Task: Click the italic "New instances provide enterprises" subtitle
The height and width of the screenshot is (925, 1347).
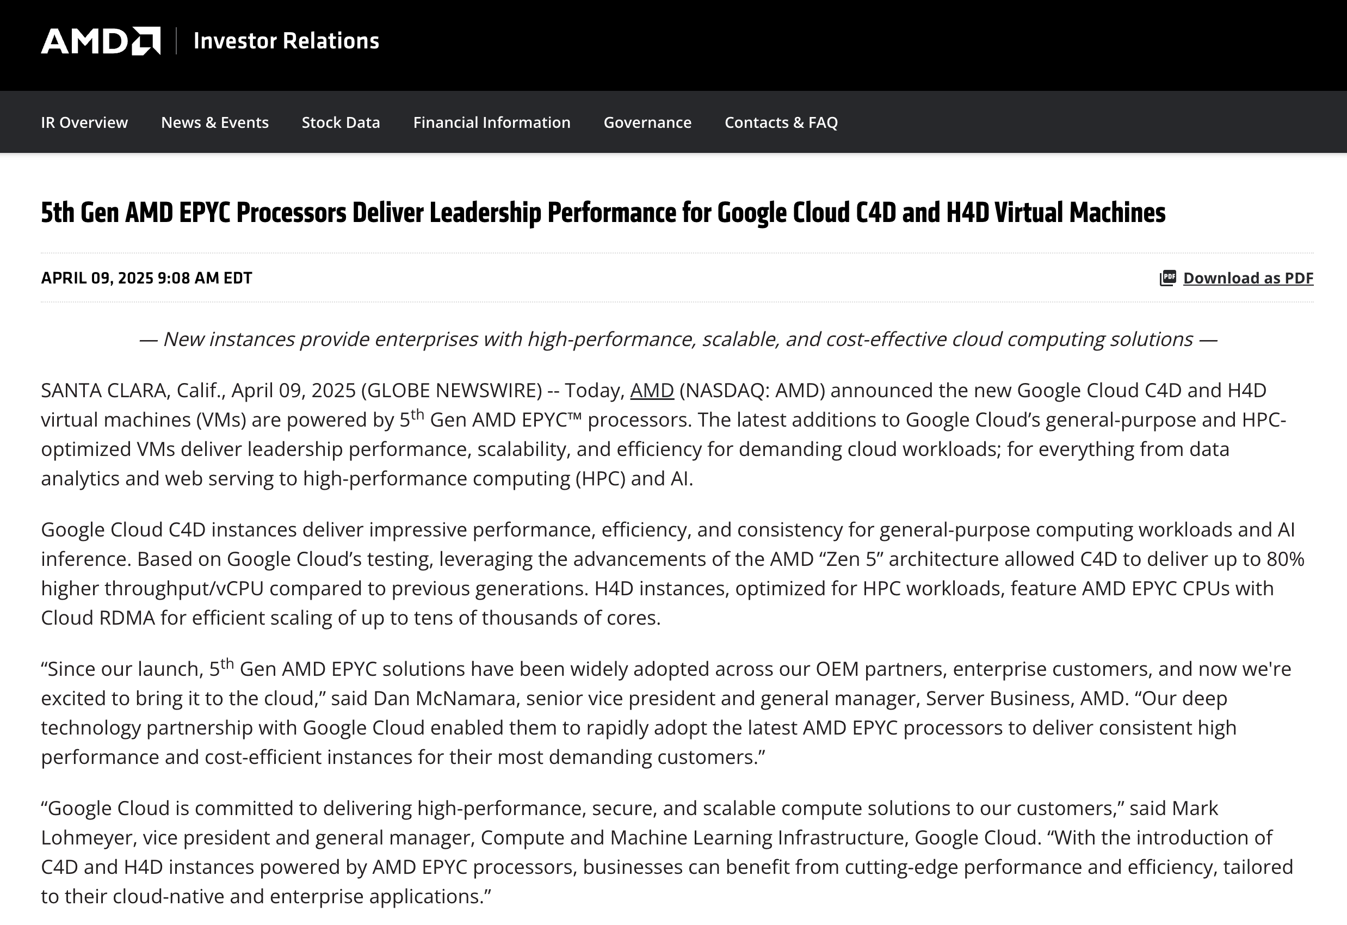Action: (x=678, y=339)
